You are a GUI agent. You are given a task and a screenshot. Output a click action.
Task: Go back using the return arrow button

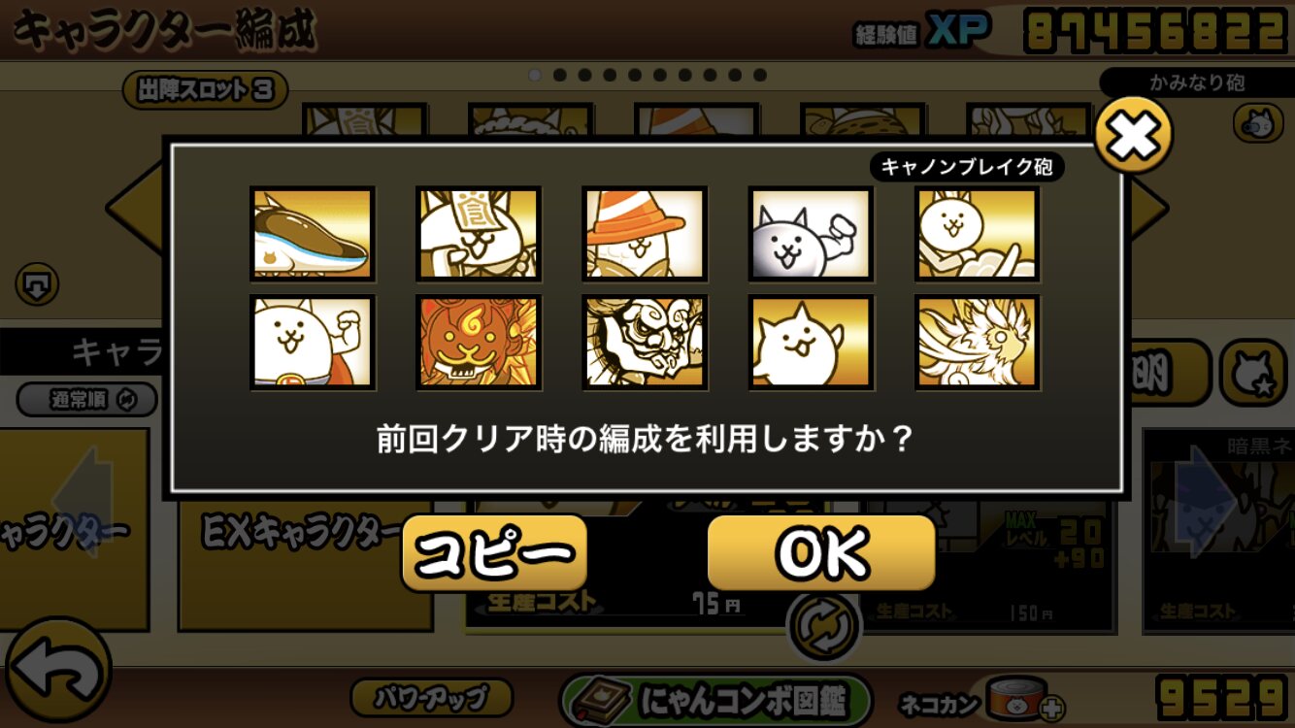56,671
